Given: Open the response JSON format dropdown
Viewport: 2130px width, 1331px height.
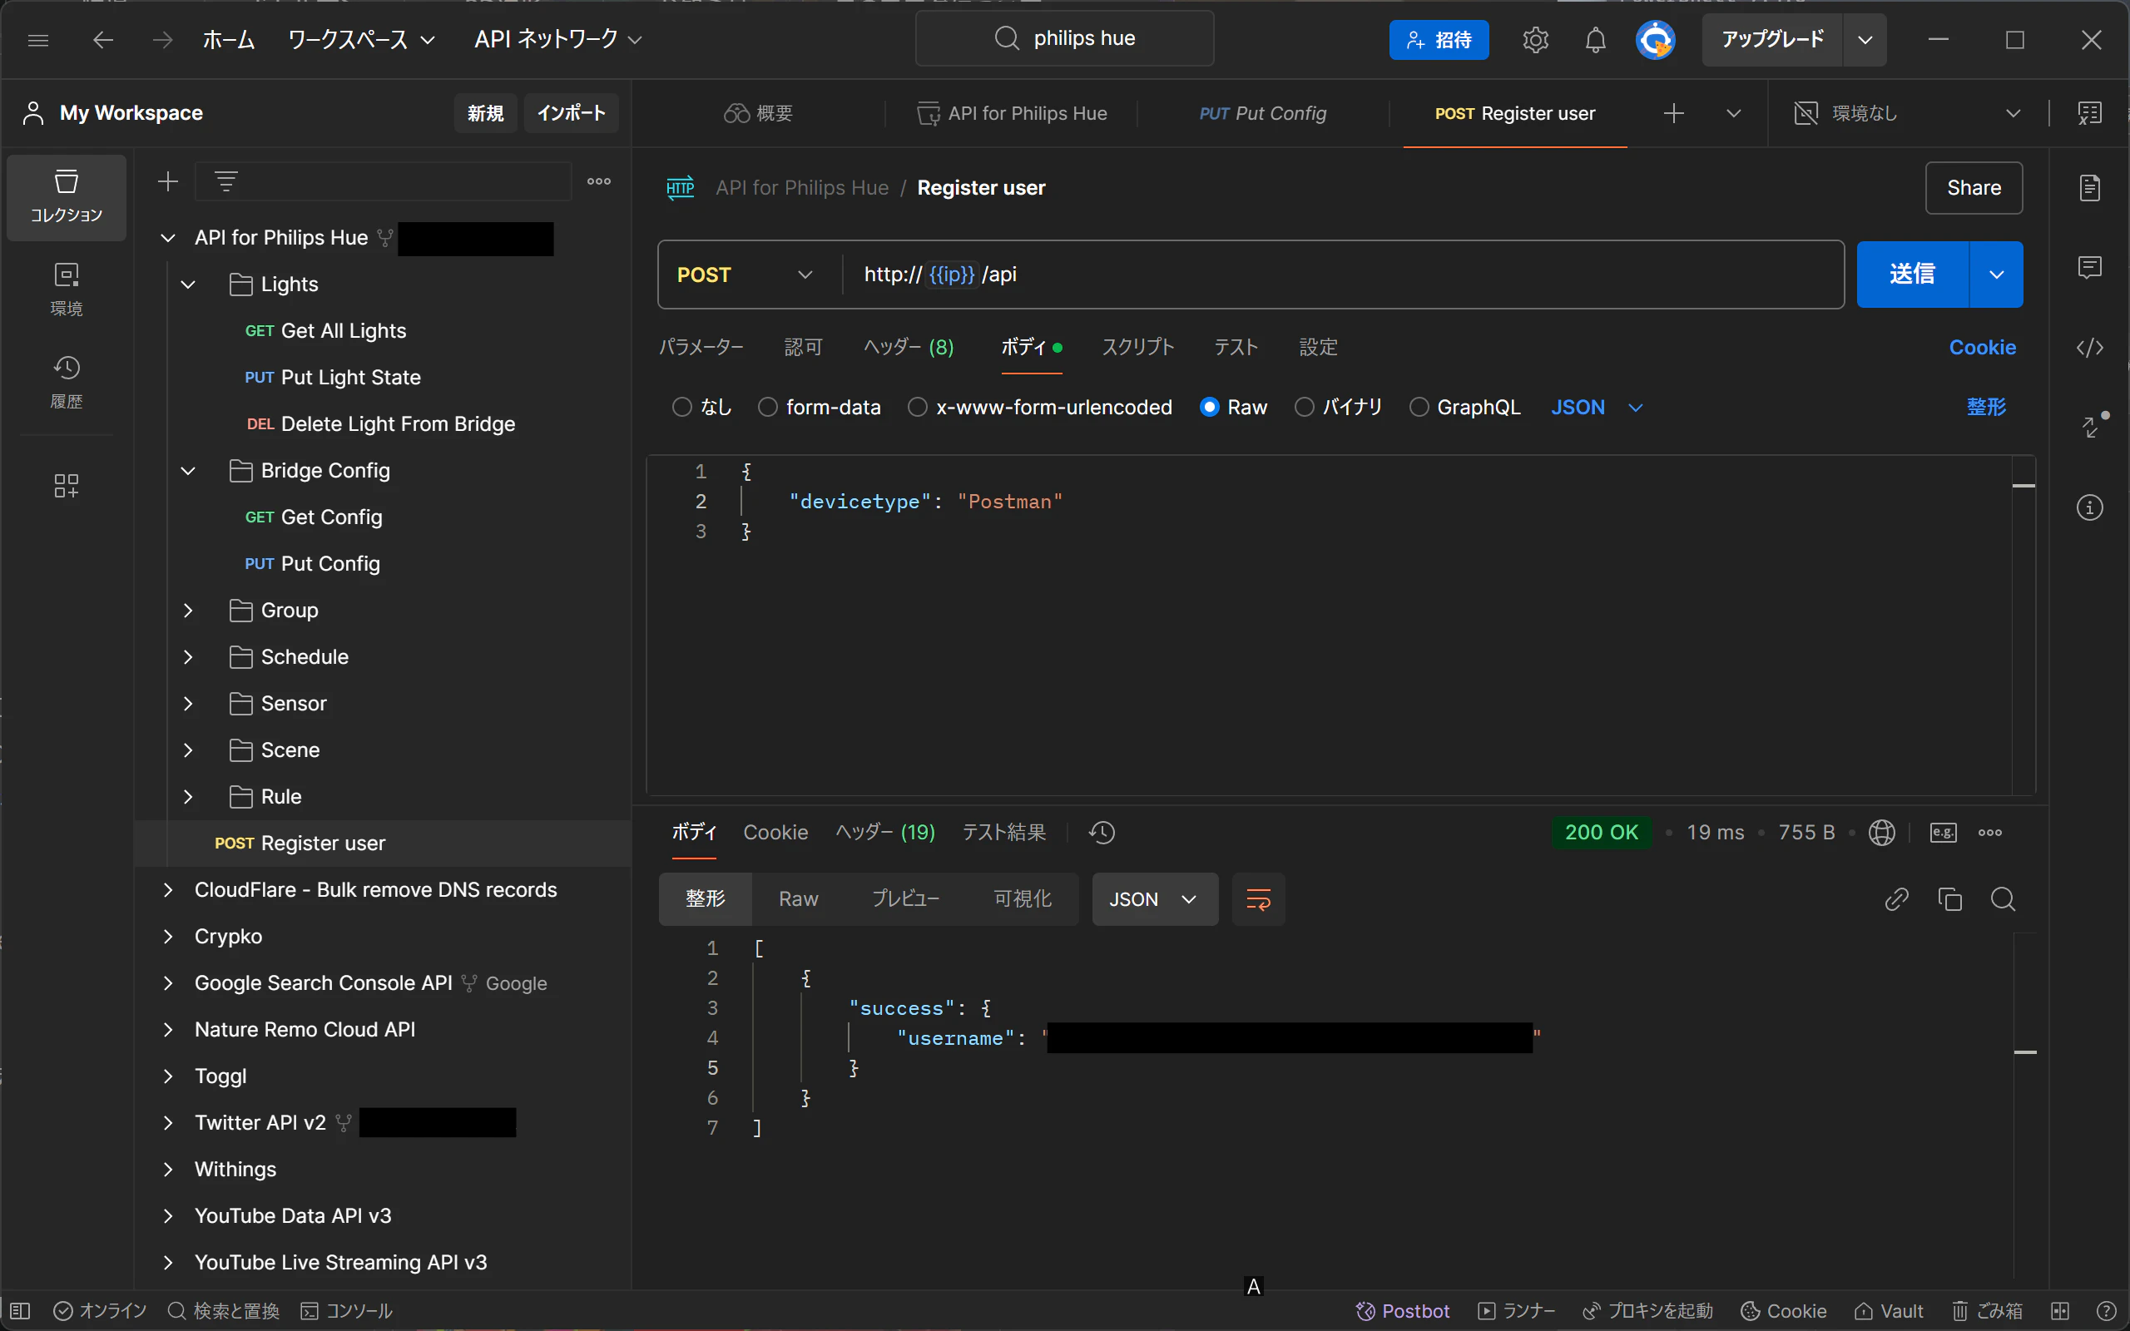Looking at the screenshot, I should [1155, 898].
